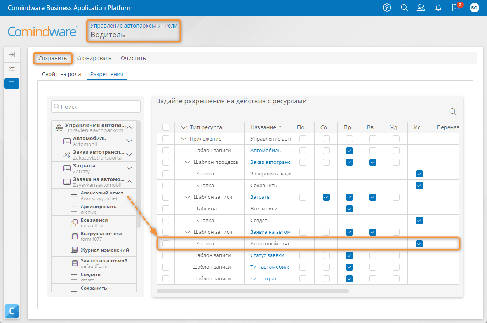The image size is (487, 323).
Task: Open Управление автопарком breadcrumb link
Action: click(123, 26)
